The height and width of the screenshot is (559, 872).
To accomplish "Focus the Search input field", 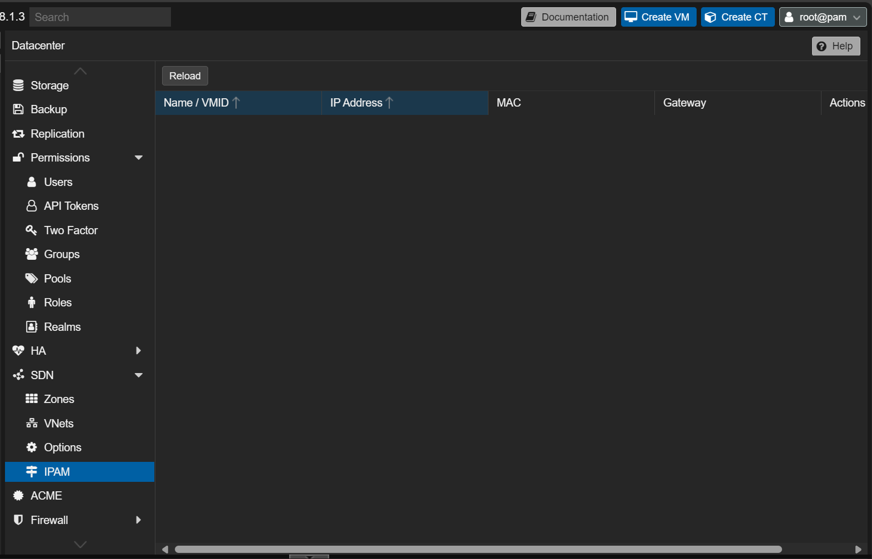I will pyautogui.click(x=100, y=17).
